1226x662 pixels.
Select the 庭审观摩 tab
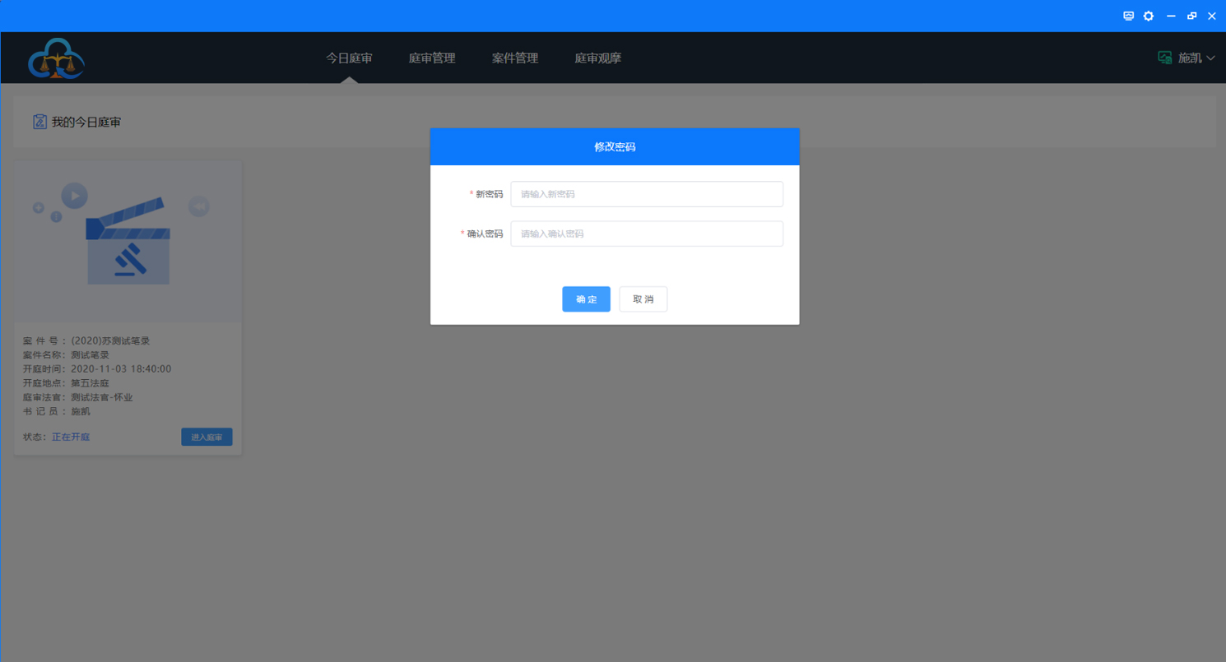click(597, 58)
